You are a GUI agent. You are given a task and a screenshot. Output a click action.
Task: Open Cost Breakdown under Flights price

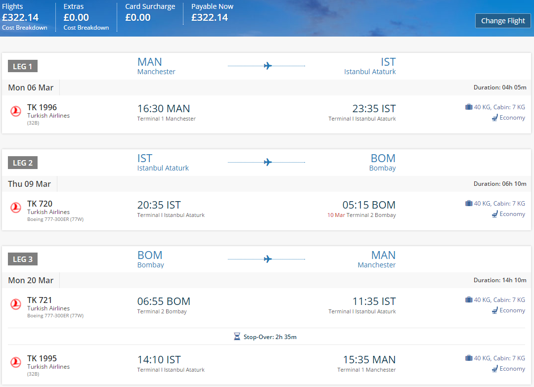pyautogui.click(x=25, y=28)
